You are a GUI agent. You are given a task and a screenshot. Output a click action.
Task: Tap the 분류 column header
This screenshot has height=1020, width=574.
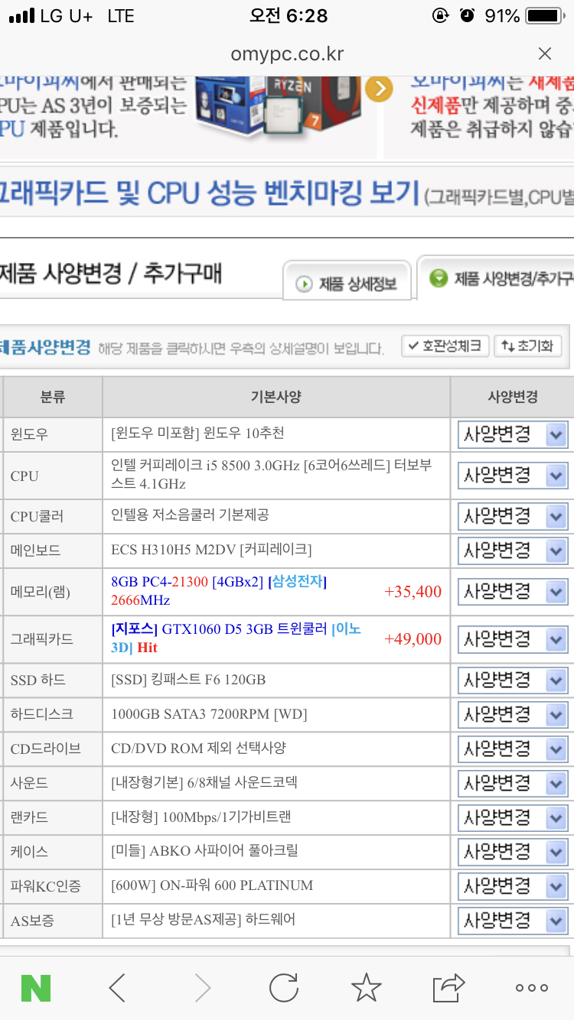53,397
